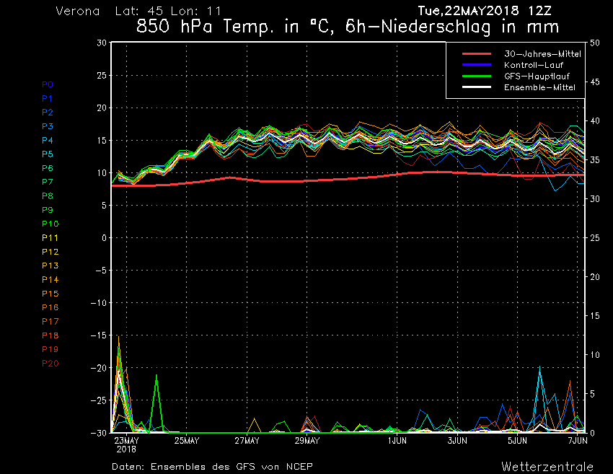Click the P12 label

50,252
